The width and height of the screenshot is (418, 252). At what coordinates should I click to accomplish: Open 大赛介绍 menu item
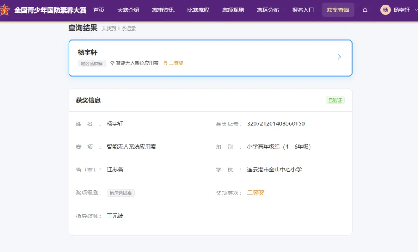click(128, 10)
